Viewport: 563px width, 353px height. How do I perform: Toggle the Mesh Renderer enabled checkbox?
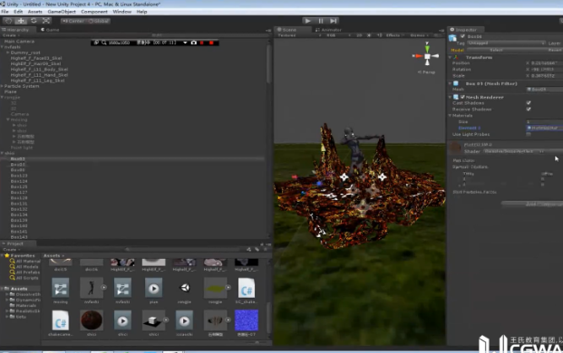tap(463, 97)
